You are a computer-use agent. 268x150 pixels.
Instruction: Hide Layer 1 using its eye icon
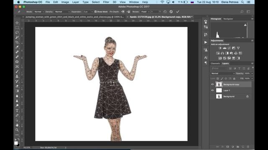(x=212, y=90)
